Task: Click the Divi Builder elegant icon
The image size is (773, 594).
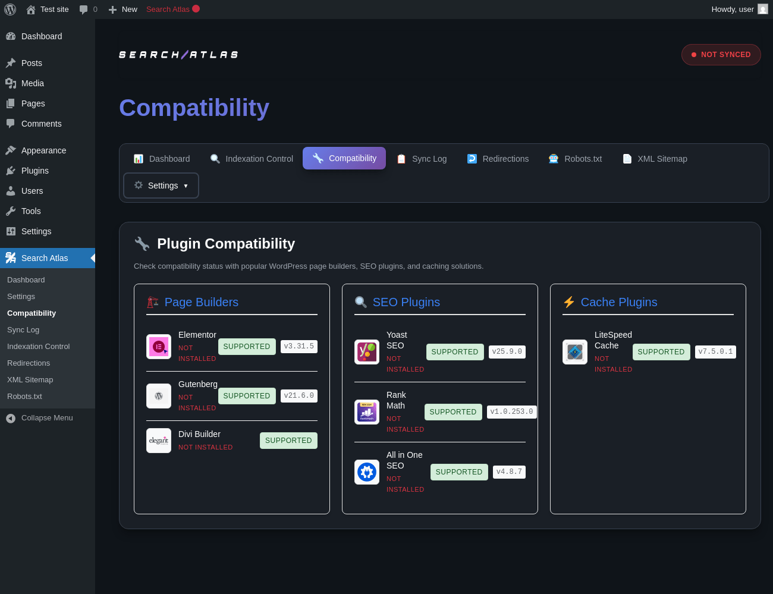Action: pyautogui.click(x=159, y=441)
